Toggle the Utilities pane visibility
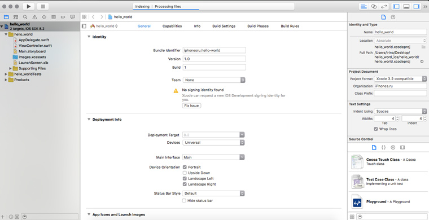Viewport: 429px width, 220px height. [x=417, y=7]
